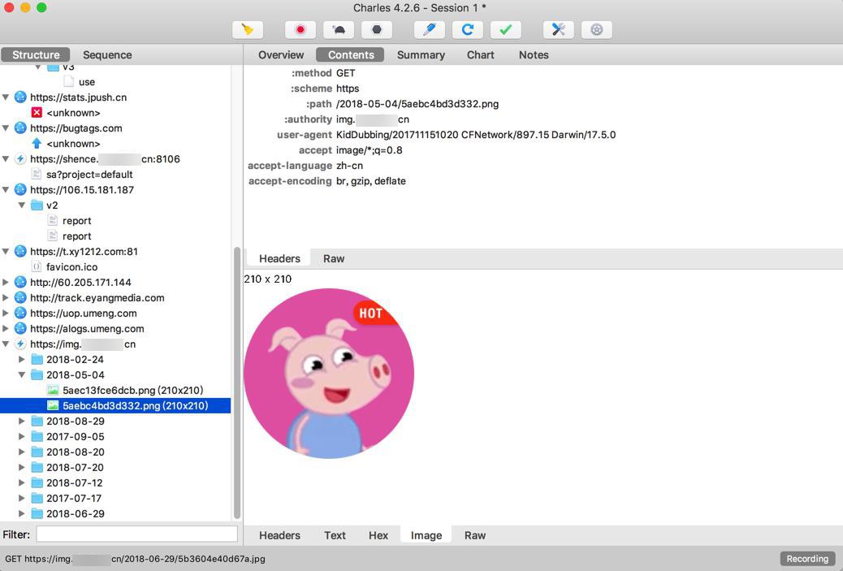Click the pig image preview
The height and width of the screenshot is (571, 843).
[x=329, y=374]
